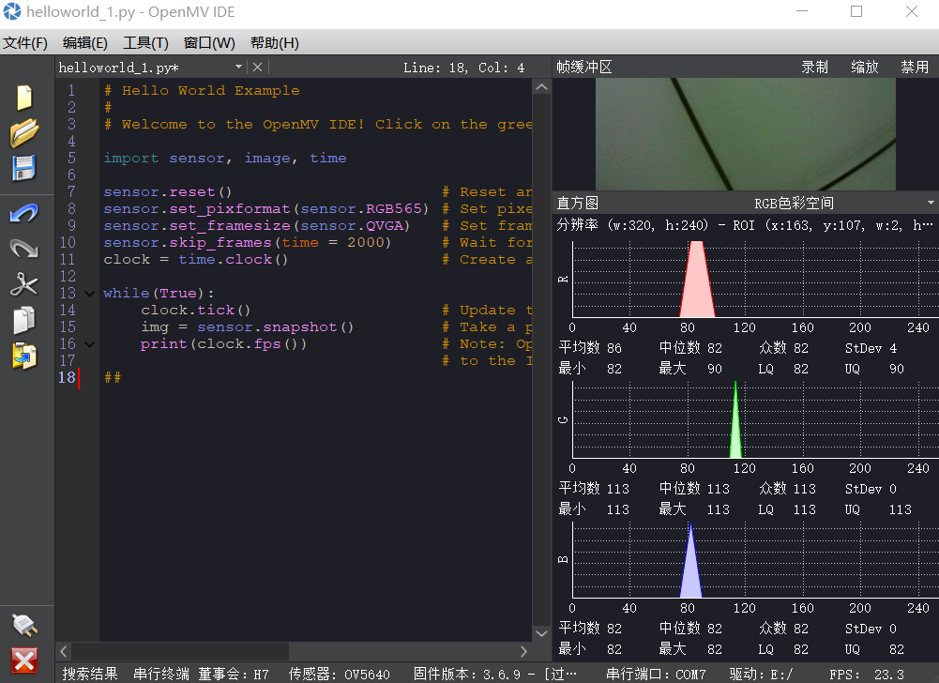
Task: Click the down arrow of the editor scrollbar
Action: [x=541, y=633]
